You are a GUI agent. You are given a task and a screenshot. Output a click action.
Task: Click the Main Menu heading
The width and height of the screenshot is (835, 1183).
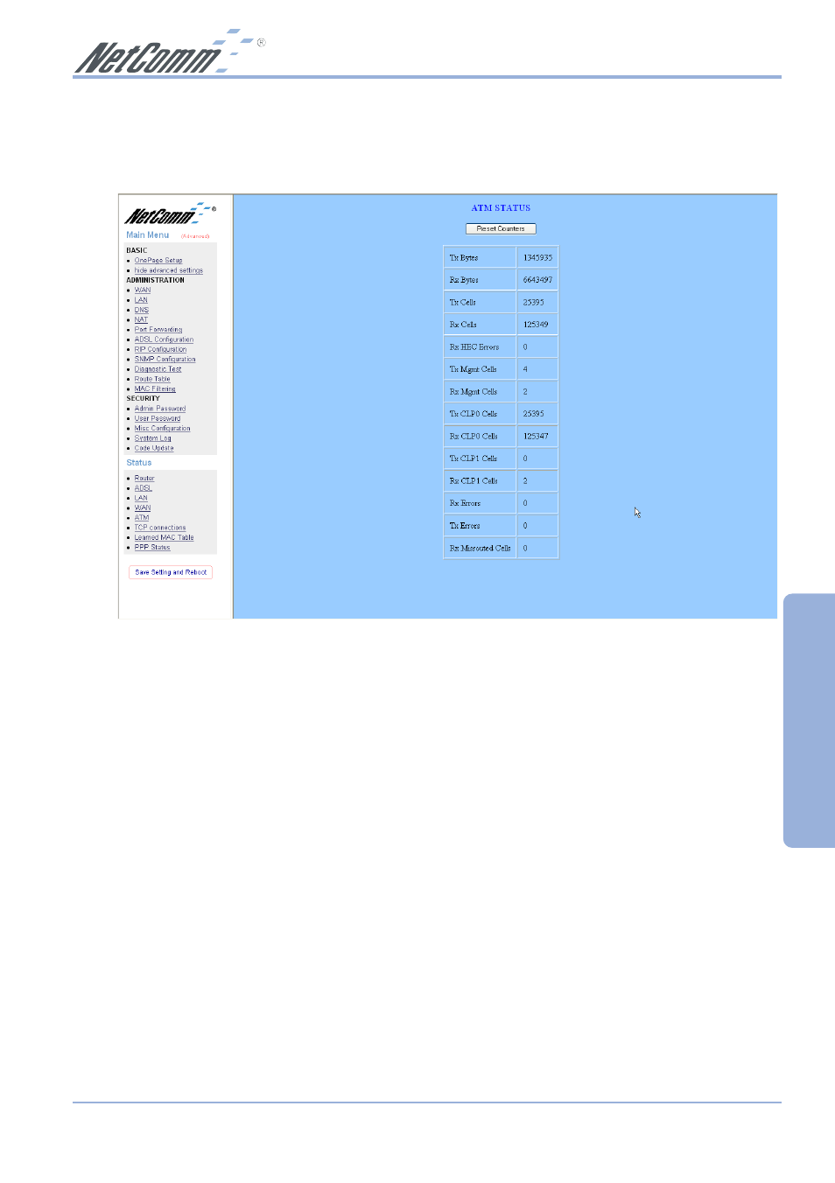(148, 234)
